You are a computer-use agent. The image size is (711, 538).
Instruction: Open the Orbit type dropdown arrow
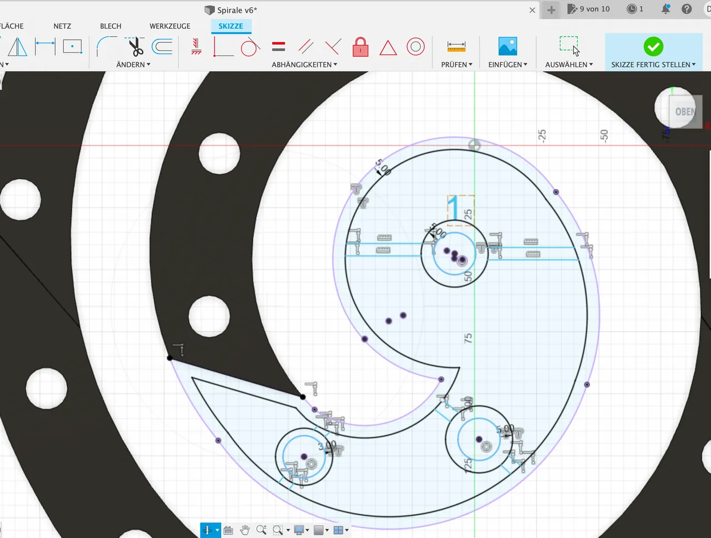[217, 531]
